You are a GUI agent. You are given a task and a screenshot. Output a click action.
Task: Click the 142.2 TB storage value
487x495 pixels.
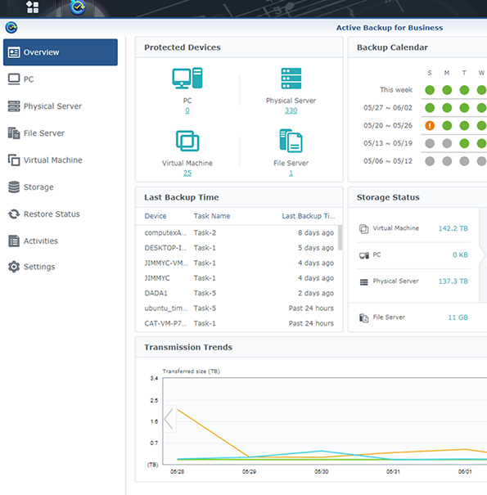point(453,228)
